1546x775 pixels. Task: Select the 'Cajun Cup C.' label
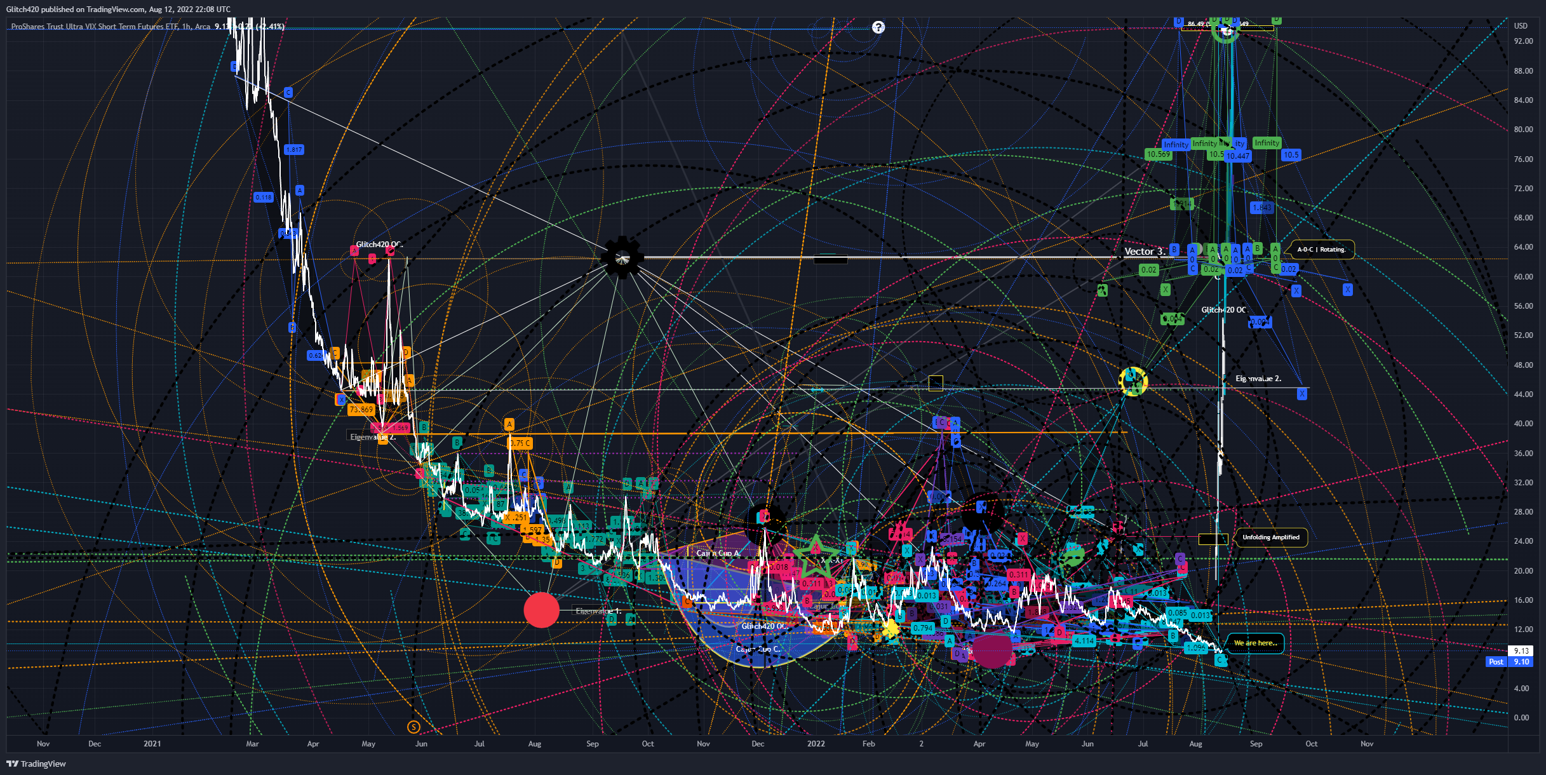click(x=758, y=649)
